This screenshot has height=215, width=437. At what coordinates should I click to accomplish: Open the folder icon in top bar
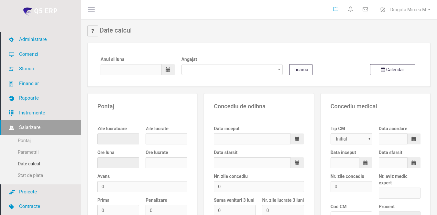pyautogui.click(x=335, y=9)
